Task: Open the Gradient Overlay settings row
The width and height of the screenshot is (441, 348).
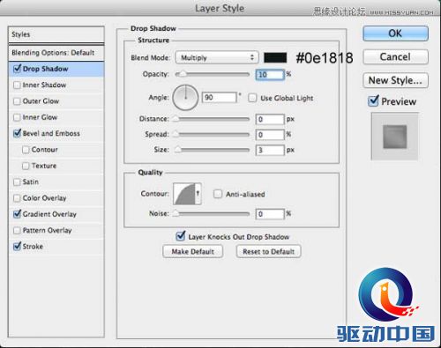Action: [56, 214]
